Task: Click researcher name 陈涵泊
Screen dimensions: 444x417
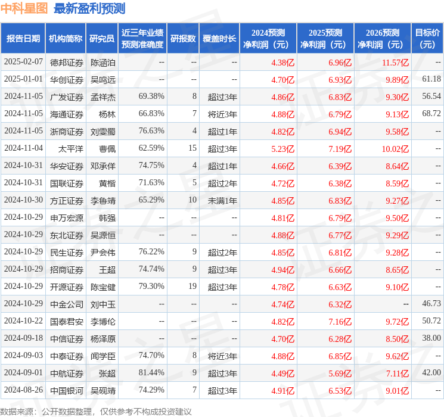Action: click(x=103, y=63)
